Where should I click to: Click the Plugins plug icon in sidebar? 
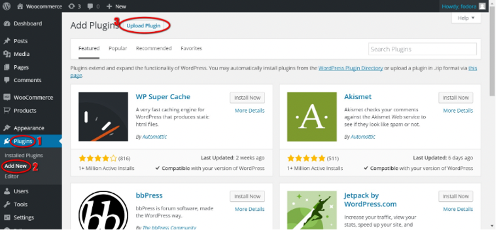click(7, 141)
